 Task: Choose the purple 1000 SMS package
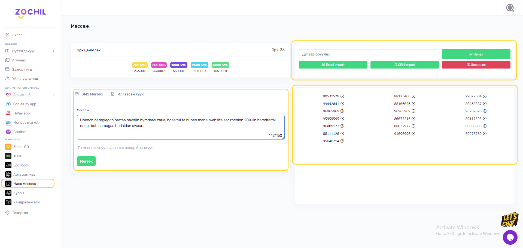(179, 65)
